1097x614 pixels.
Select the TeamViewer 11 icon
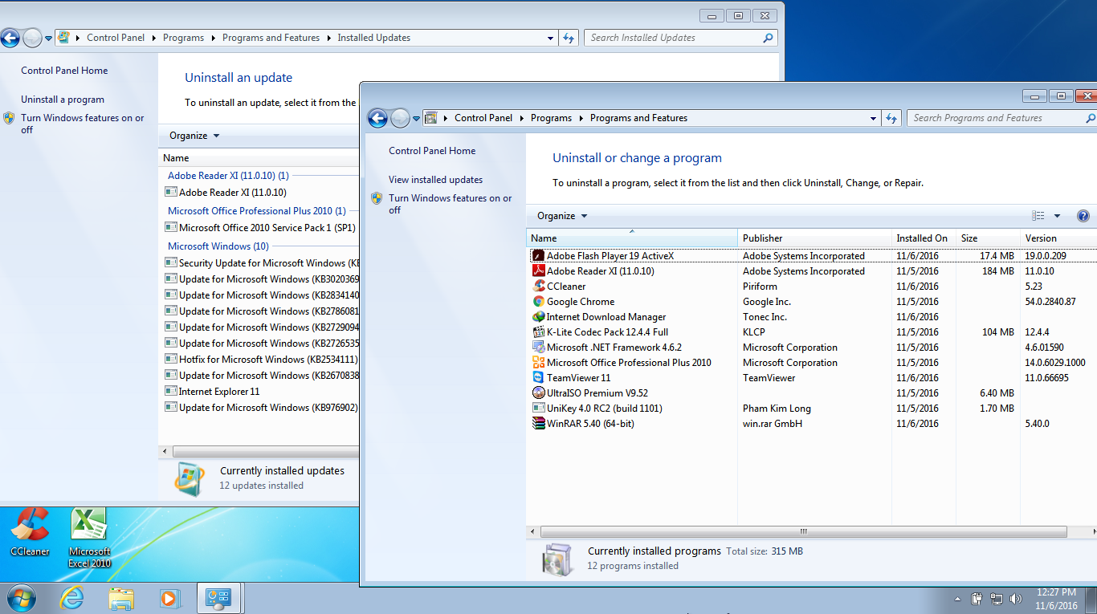pyautogui.click(x=539, y=378)
